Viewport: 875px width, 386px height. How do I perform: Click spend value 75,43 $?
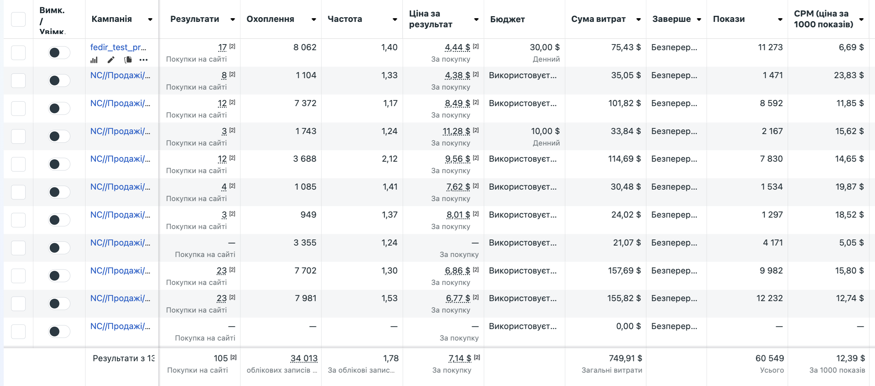click(x=626, y=47)
